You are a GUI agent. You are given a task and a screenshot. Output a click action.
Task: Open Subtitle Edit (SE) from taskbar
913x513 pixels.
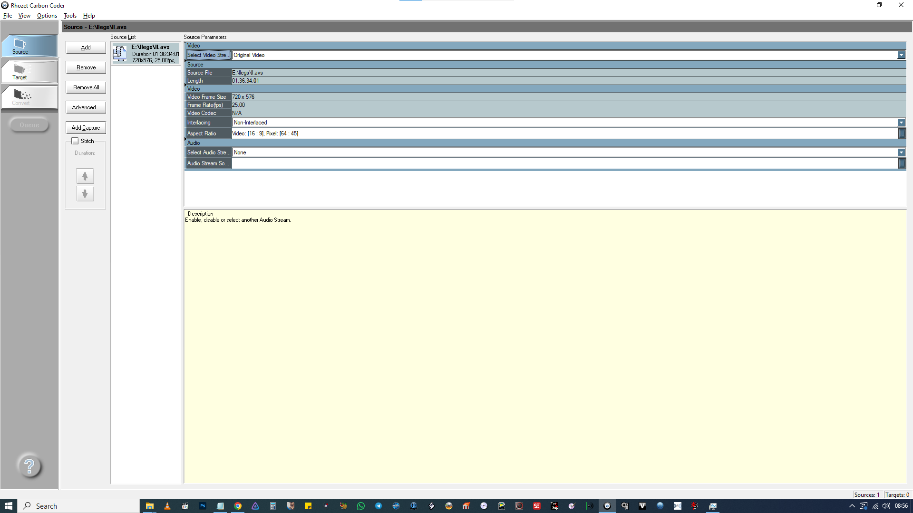coord(537,506)
